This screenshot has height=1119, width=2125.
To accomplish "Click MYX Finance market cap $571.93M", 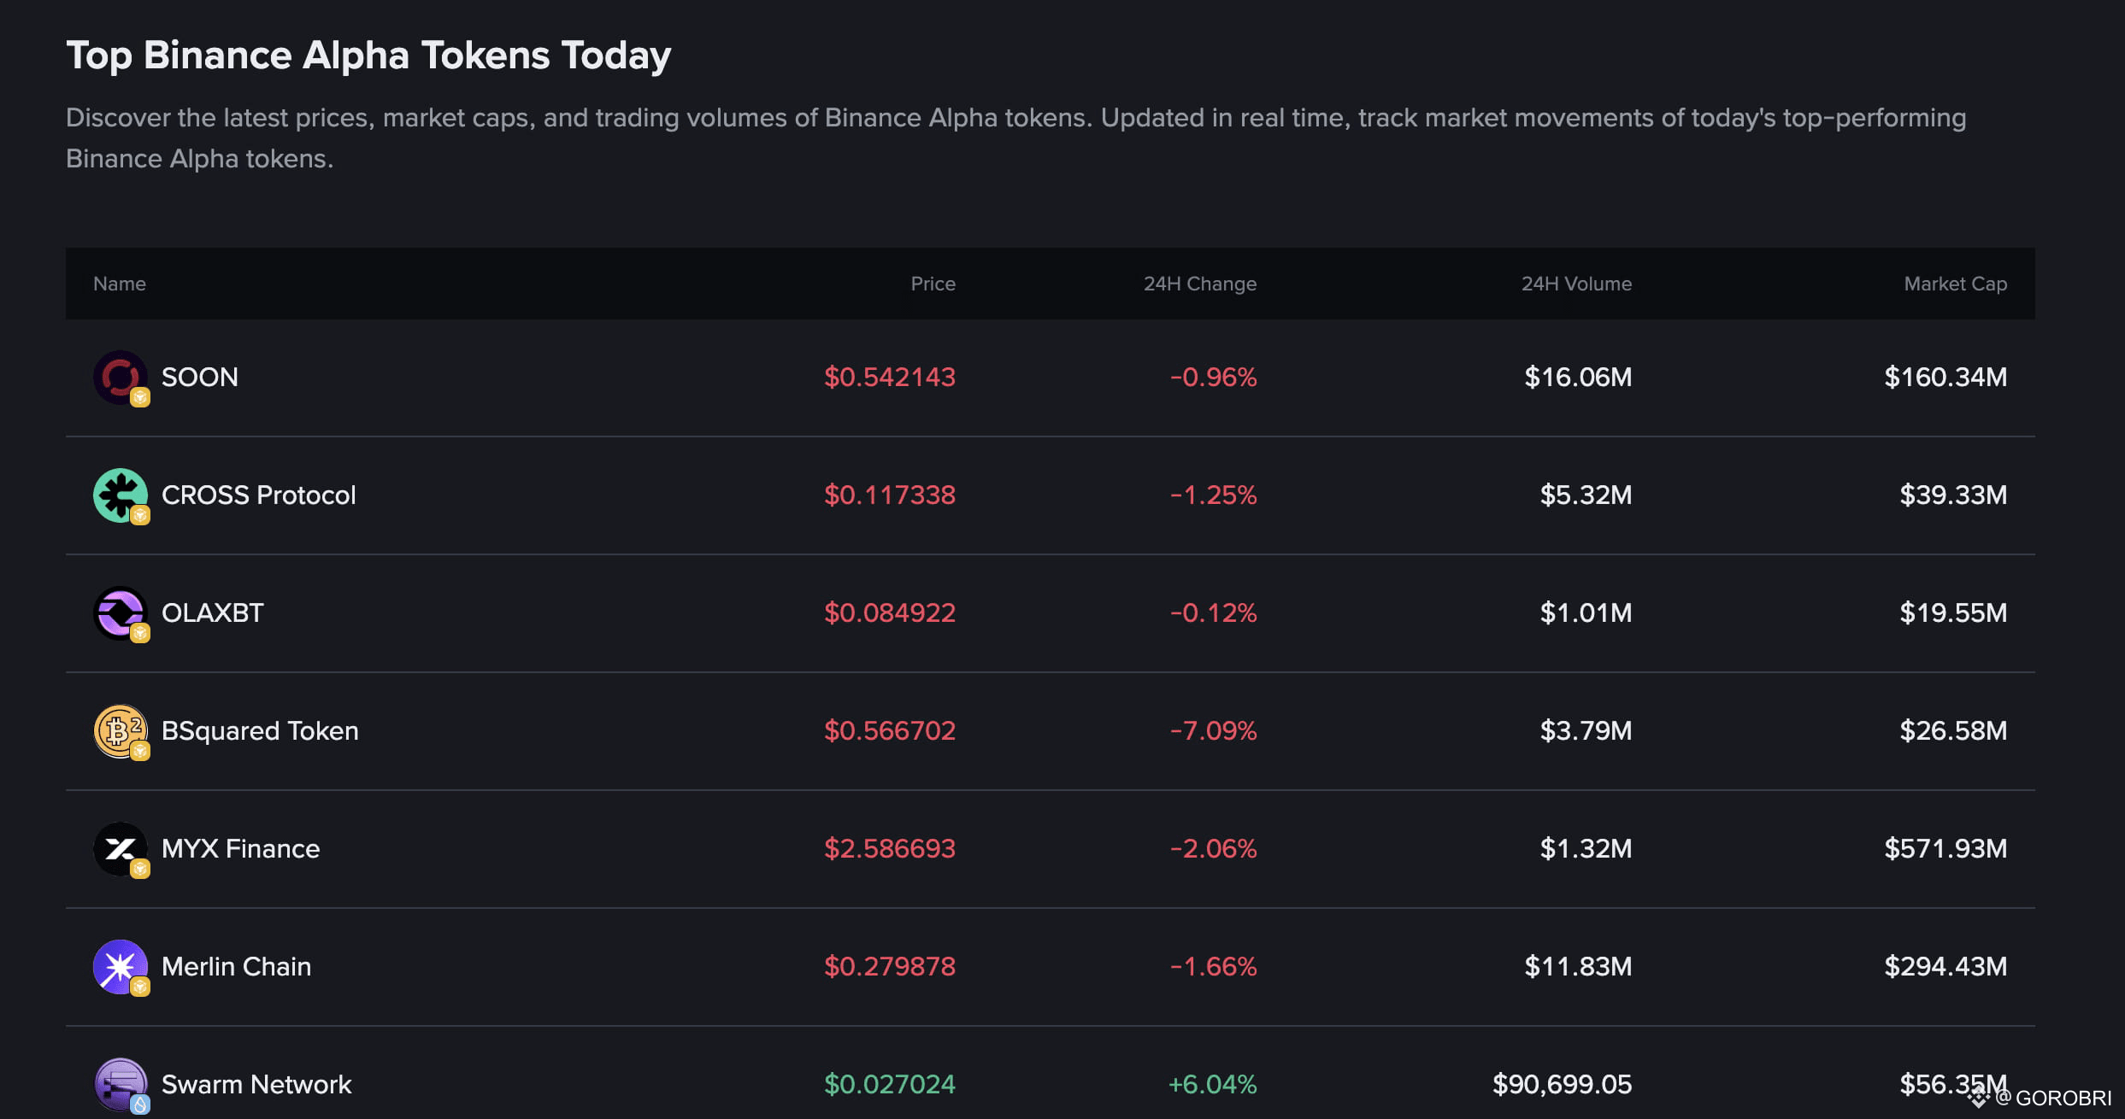I will point(1945,848).
